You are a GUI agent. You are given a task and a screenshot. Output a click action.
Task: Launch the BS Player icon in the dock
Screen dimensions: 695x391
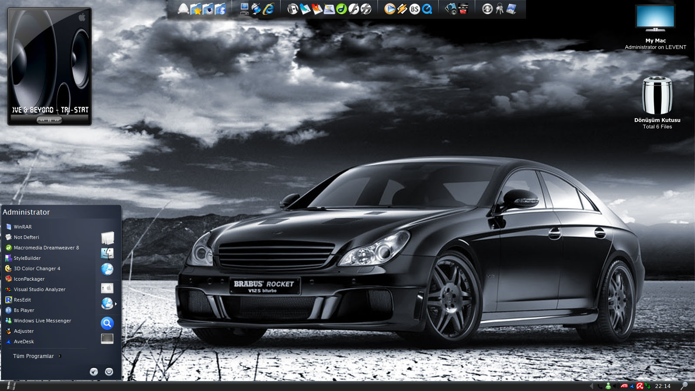414,9
